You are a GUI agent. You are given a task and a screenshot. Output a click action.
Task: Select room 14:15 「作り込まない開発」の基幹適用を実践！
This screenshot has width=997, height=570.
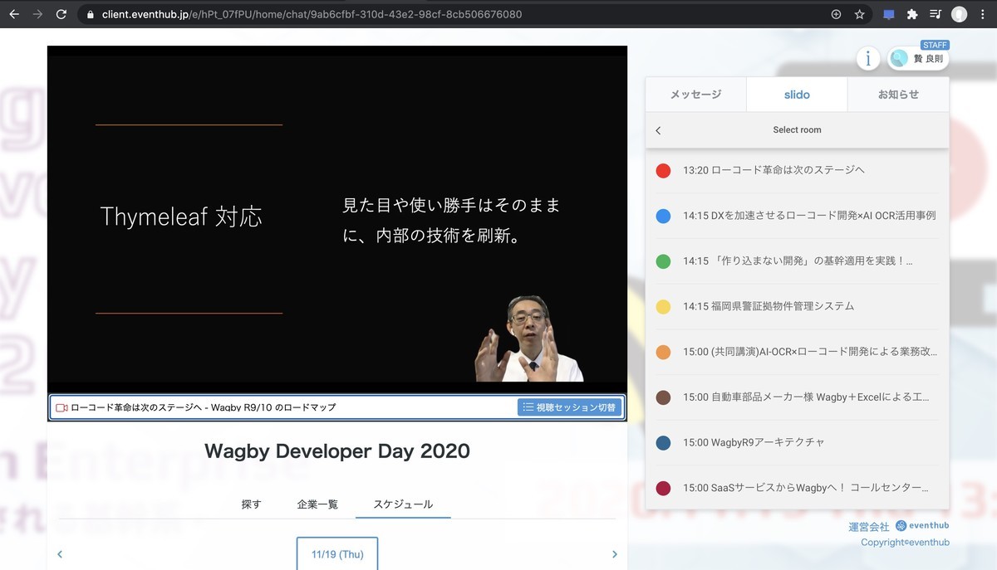tap(797, 261)
